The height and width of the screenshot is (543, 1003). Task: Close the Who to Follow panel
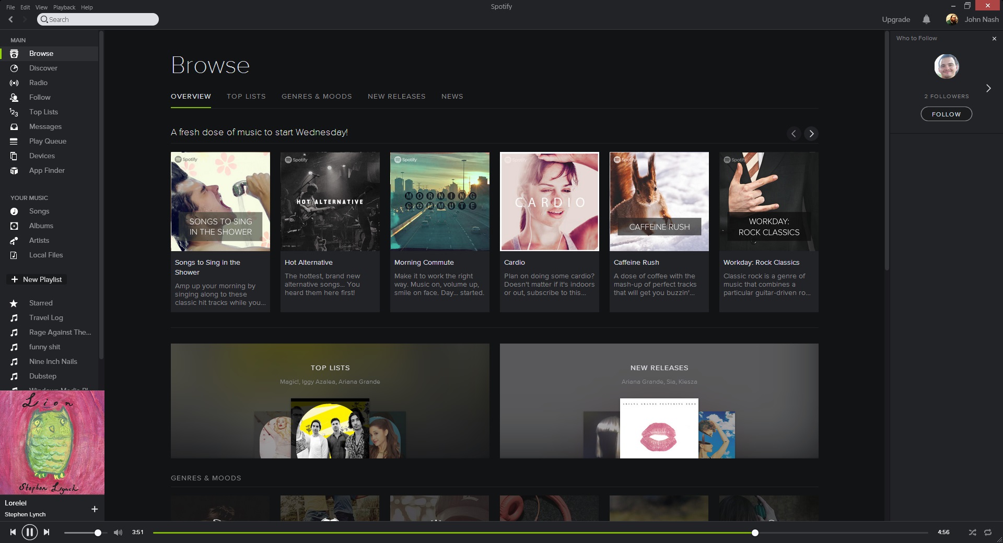[x=994, y=39]
